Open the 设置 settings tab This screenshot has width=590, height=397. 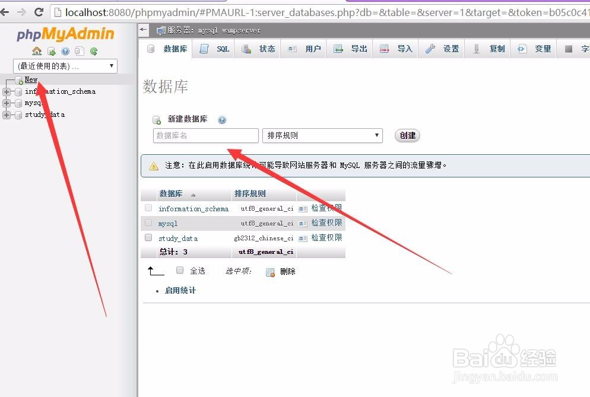(x=441, y=49)
